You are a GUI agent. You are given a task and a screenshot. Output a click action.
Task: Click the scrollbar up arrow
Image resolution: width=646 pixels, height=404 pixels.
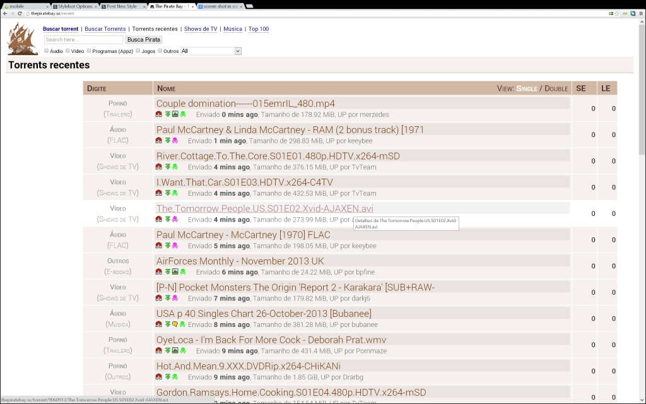point(642,22)
